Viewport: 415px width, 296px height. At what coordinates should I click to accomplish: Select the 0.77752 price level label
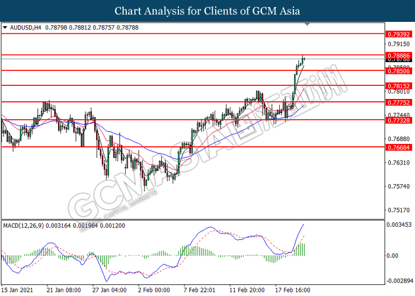[x=399, y=102]
